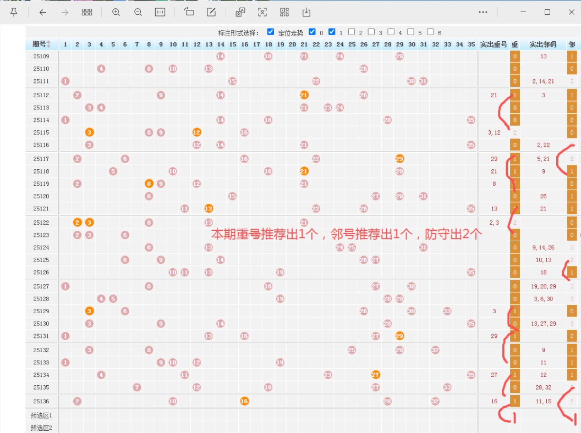
Task: Enable the checkbox labeled 5
Action: 410,32
